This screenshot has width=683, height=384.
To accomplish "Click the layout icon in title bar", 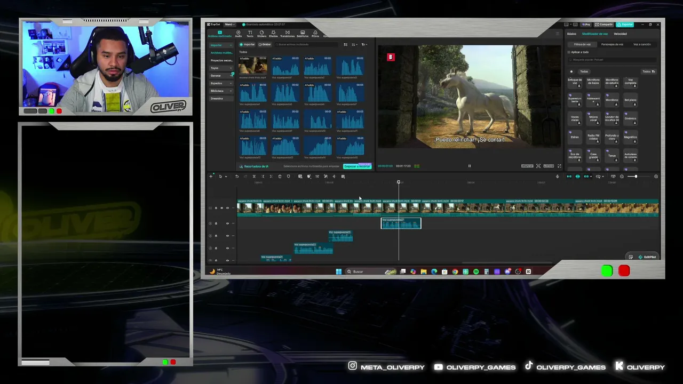I will pyautogui.click(x=566, y=25).
